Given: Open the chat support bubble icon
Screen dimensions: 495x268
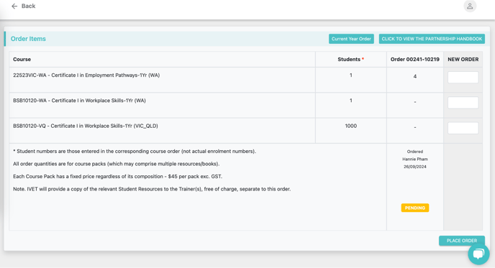Looking at the screenshot, I should point(478,254).
